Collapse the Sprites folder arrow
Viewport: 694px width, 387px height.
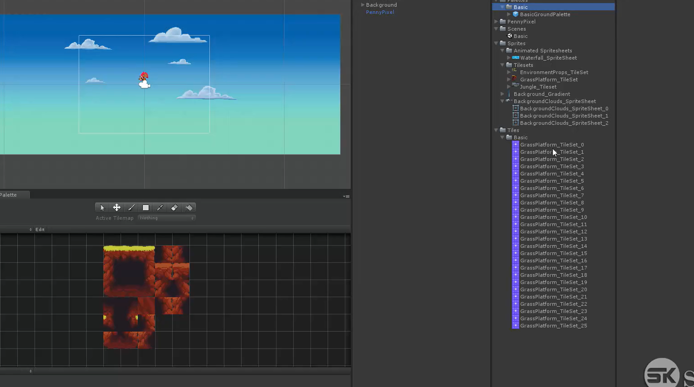click(496, 43)
